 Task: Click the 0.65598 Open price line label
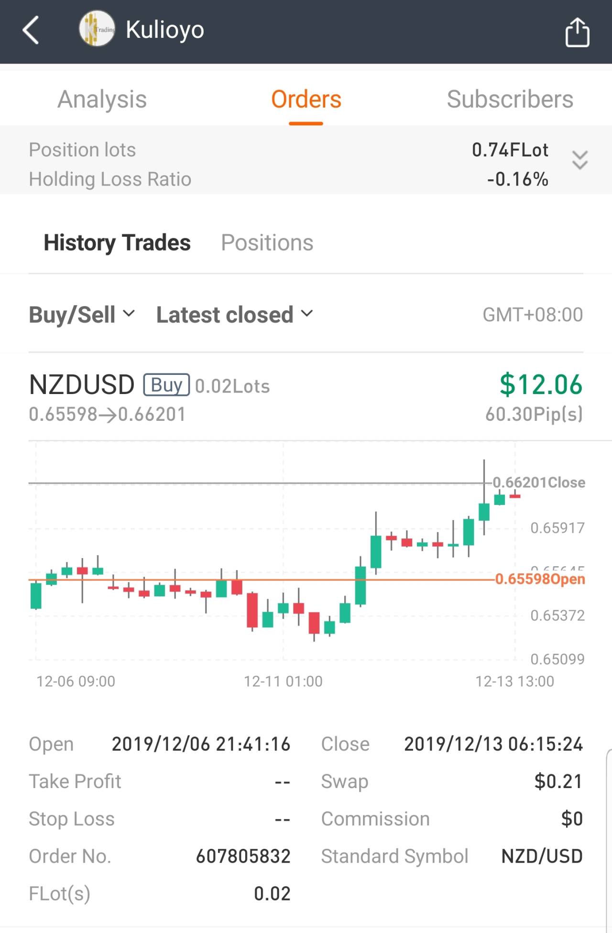540,579
